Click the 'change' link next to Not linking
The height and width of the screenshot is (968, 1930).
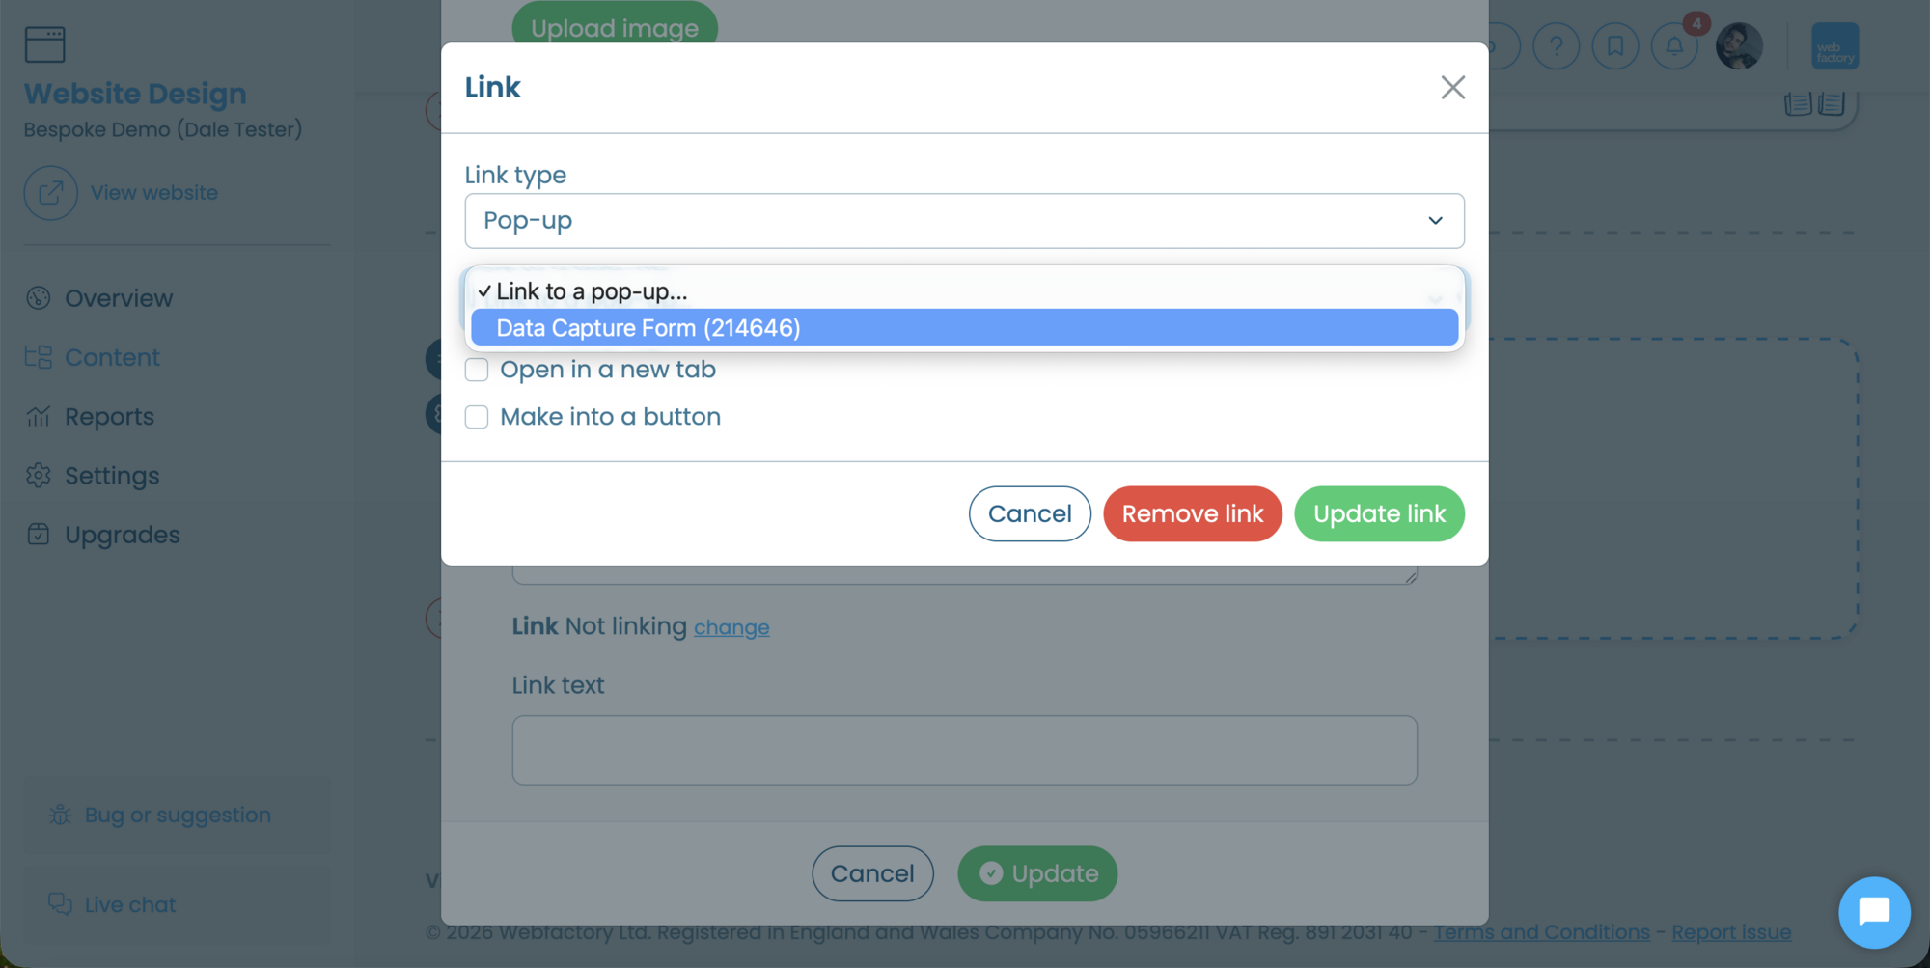[x=731, y=627]
